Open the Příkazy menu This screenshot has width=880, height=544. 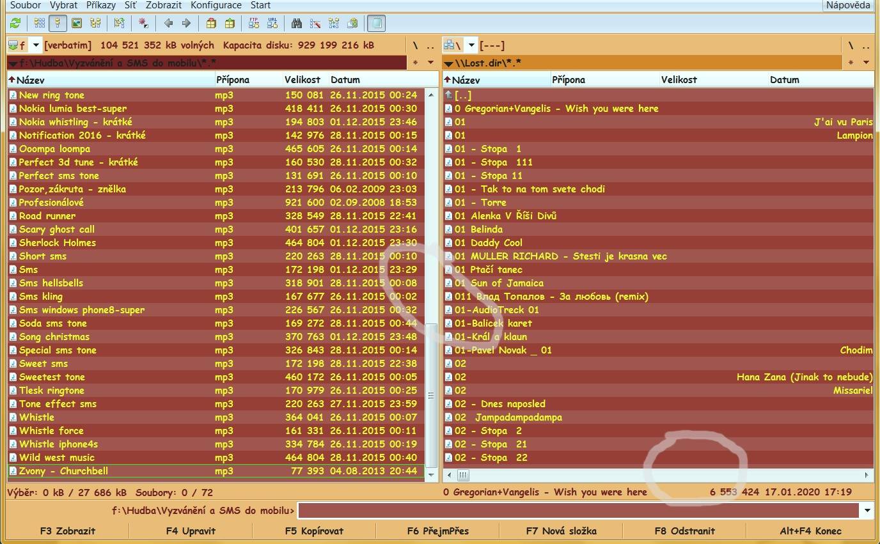click(101, 5)
